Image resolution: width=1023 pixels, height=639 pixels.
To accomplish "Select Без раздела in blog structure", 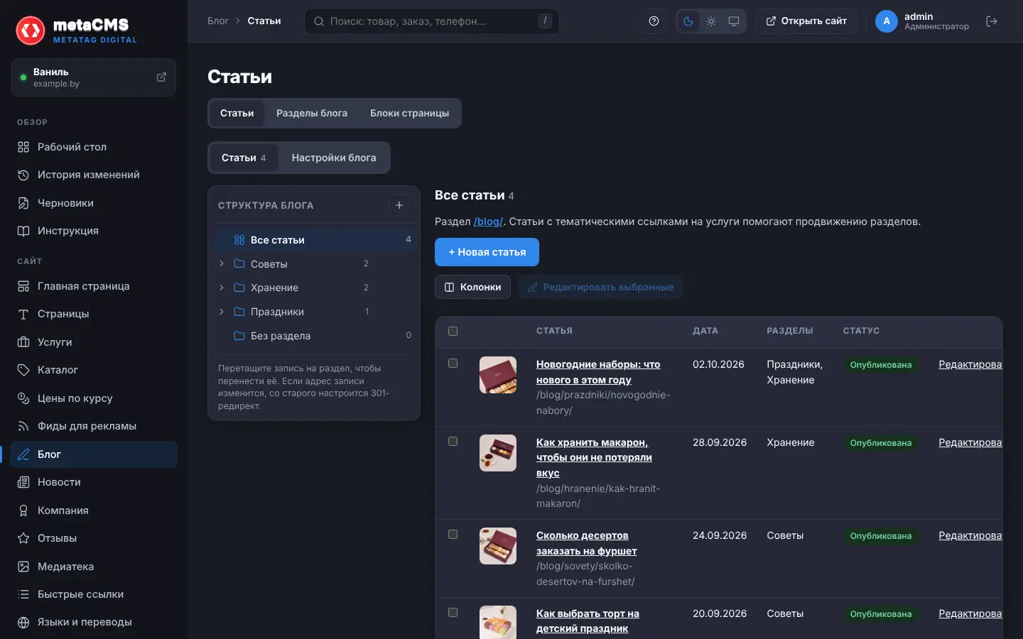I will (314, 336).
